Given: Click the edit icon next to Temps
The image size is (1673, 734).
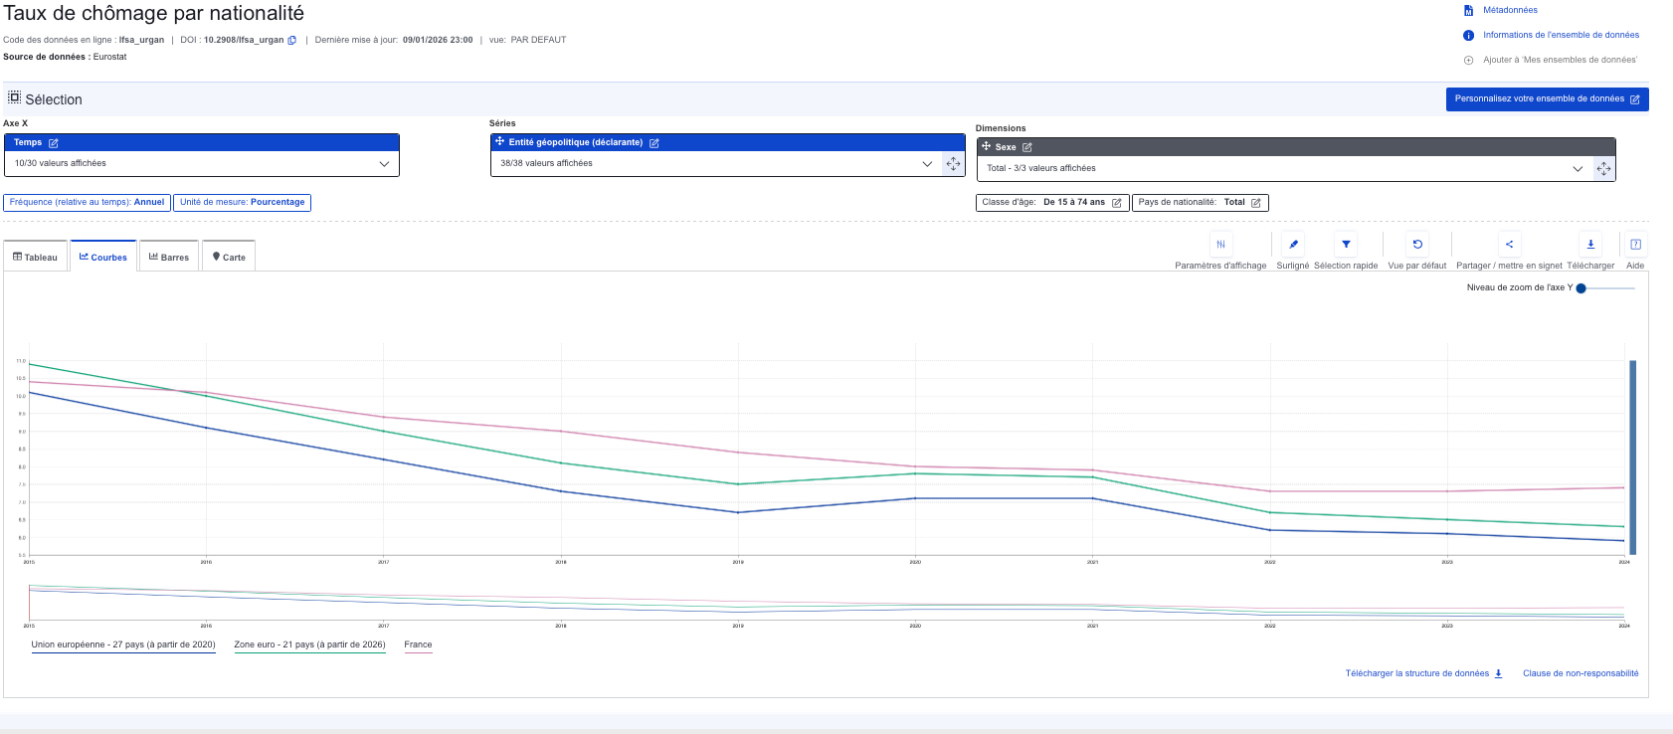Looking at the screenshot, I should coord(54,143).
